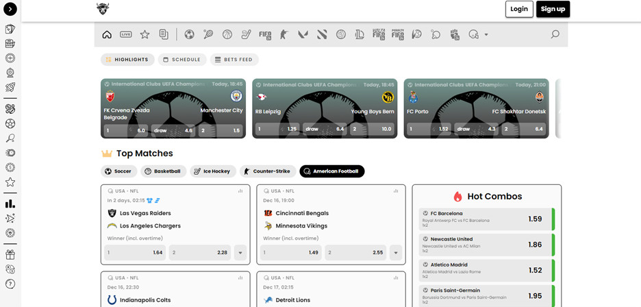Select the Ice Hockey filter chip

pos(213,171)
